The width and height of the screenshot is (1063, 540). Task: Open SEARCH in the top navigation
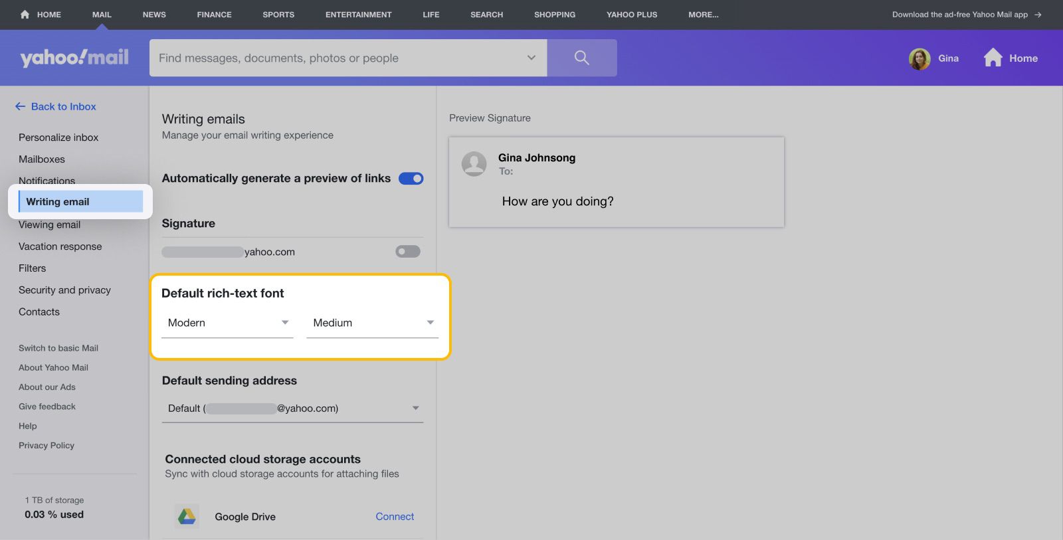click(487, 15)
